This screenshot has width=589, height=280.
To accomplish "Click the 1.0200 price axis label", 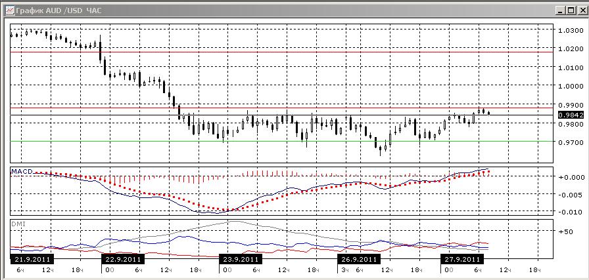I will (x=571, y=49).
